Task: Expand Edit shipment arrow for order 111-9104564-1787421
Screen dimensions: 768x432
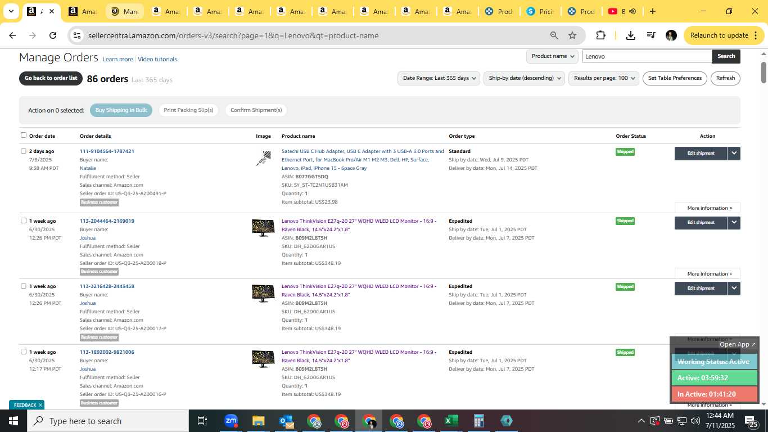Action: coord(734,153)
